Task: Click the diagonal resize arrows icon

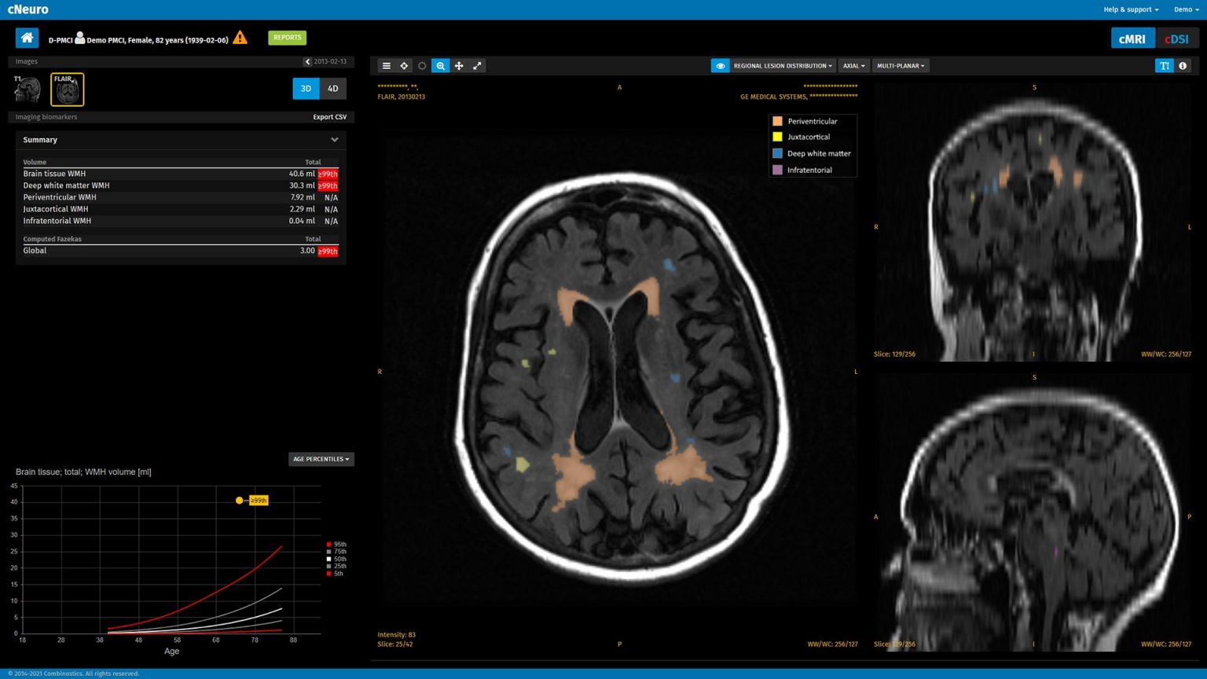Action: click(477, 65)
